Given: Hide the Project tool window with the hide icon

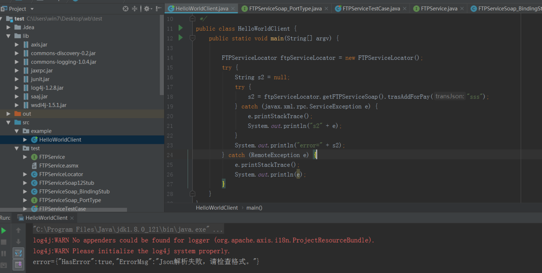Looking at the screenshot, I should (x=158, y=9).
